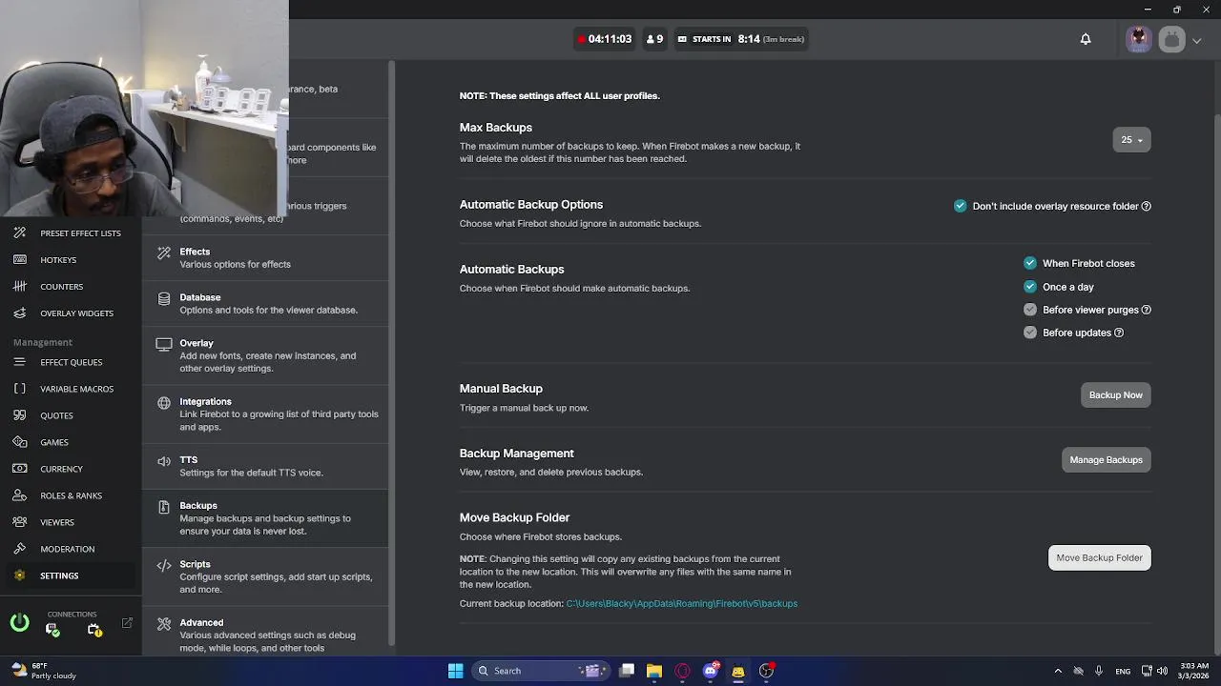Image resolution: width=1221 pixels, height=686 pixels.
Task: Click the Effect Queues icon
Action: coord(19,362)
